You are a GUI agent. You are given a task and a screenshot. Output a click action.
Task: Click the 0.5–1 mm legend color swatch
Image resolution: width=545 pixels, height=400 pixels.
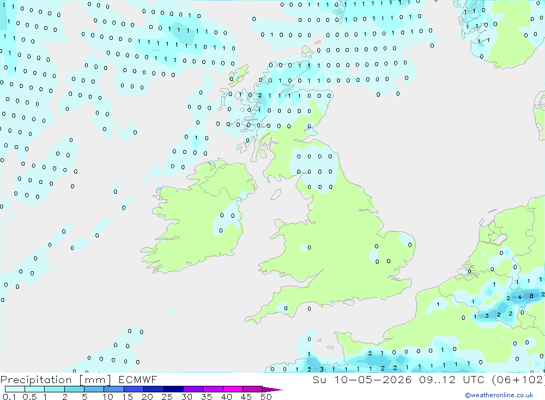pos(35,389)
